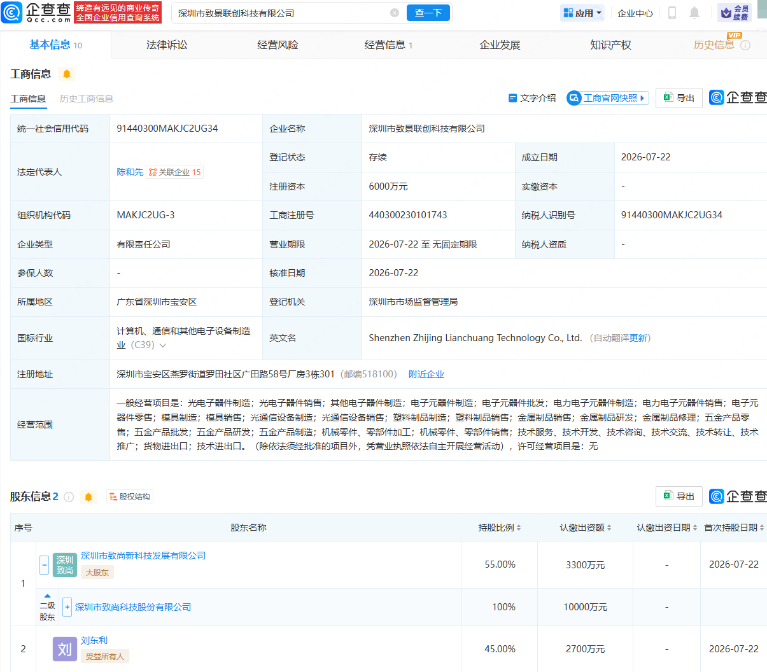The height and width of the screenshot is (672, 767).
Task: Expand the 国标行业 chevron after C39
Action: click(x=163, y=346)
